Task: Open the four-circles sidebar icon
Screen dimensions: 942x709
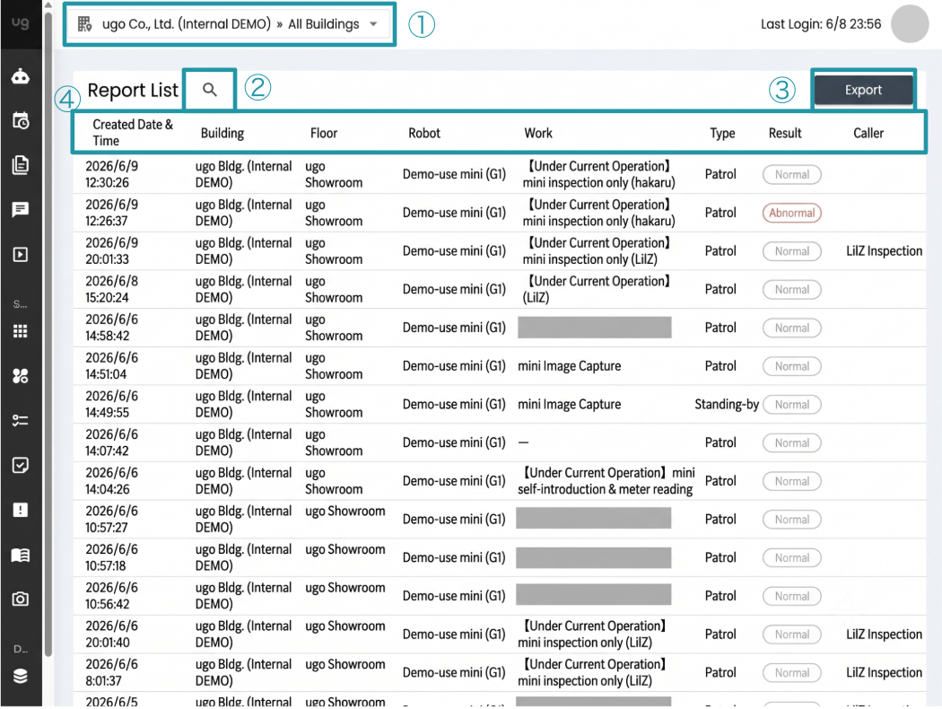Action: (21, 376)
